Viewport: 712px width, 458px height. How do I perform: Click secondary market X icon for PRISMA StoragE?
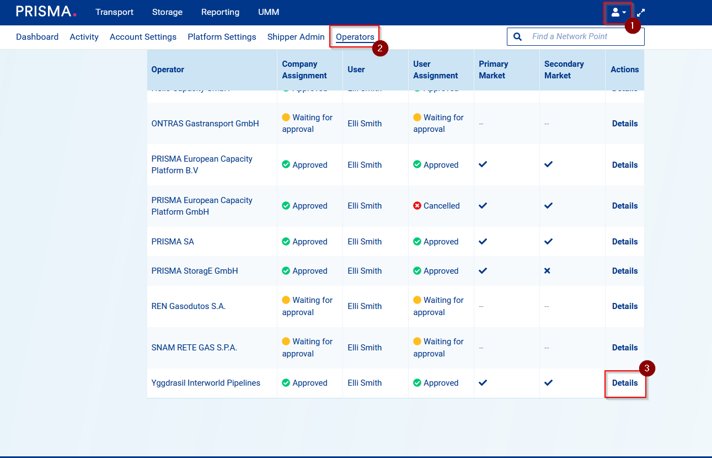pyautogui.click(x=547, y=271)
